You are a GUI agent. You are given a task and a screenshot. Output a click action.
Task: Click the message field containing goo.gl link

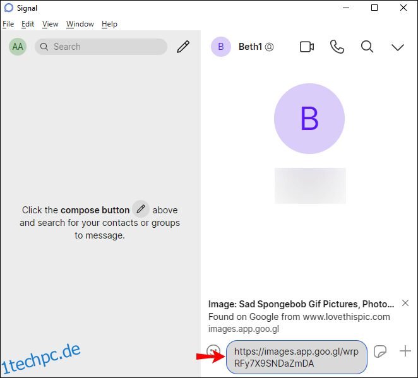click(x=296, y=357)
